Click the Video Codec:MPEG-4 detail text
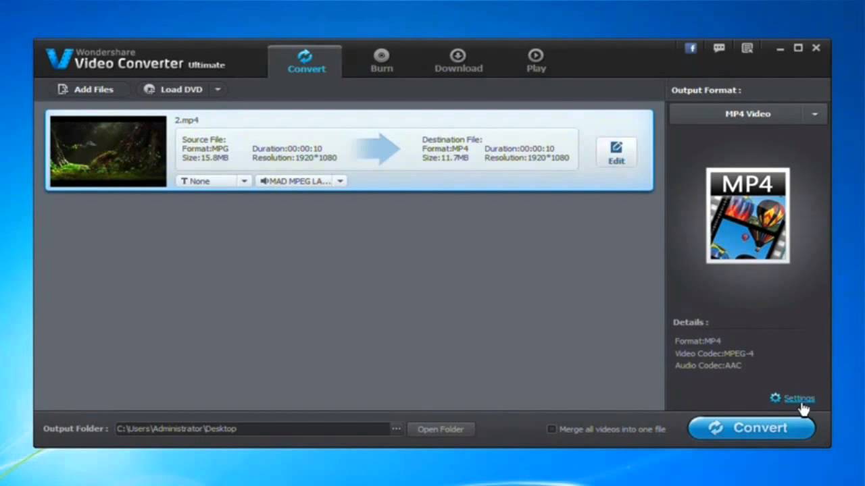The image size is (865, 486). click(714, 354)
